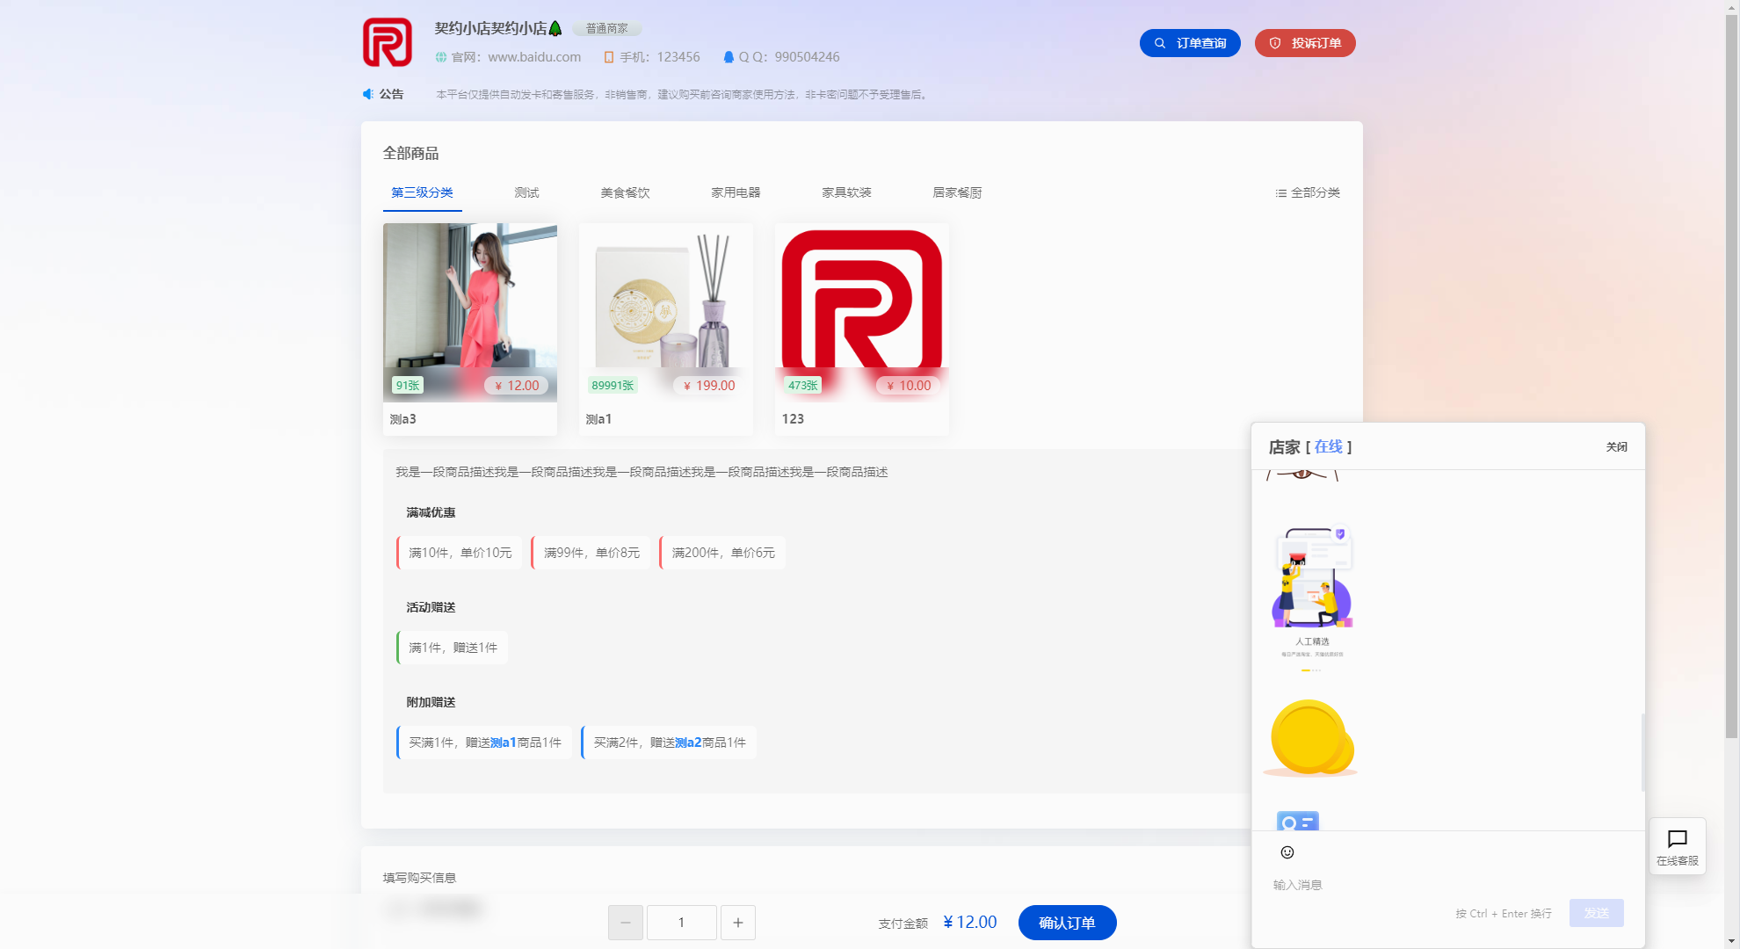Click the globe icon next to 官网
Viewport: 1740px width, 949px height.
point(441,57)
